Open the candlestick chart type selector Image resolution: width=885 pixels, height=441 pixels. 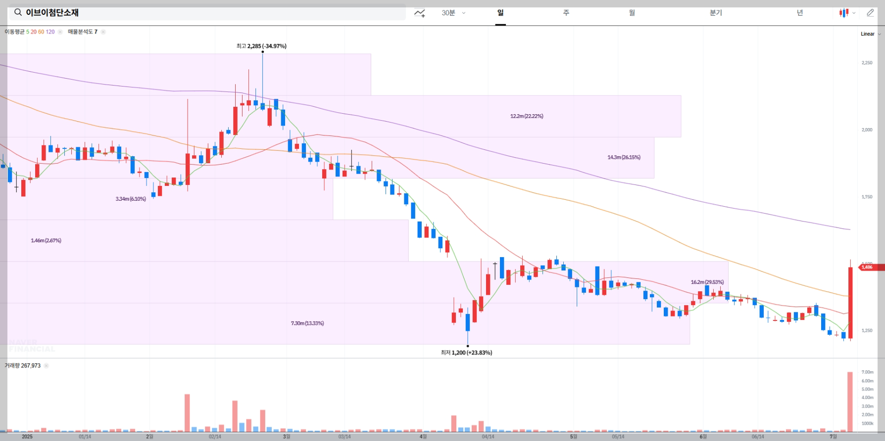pyautogui.click(x=847, y=13)
